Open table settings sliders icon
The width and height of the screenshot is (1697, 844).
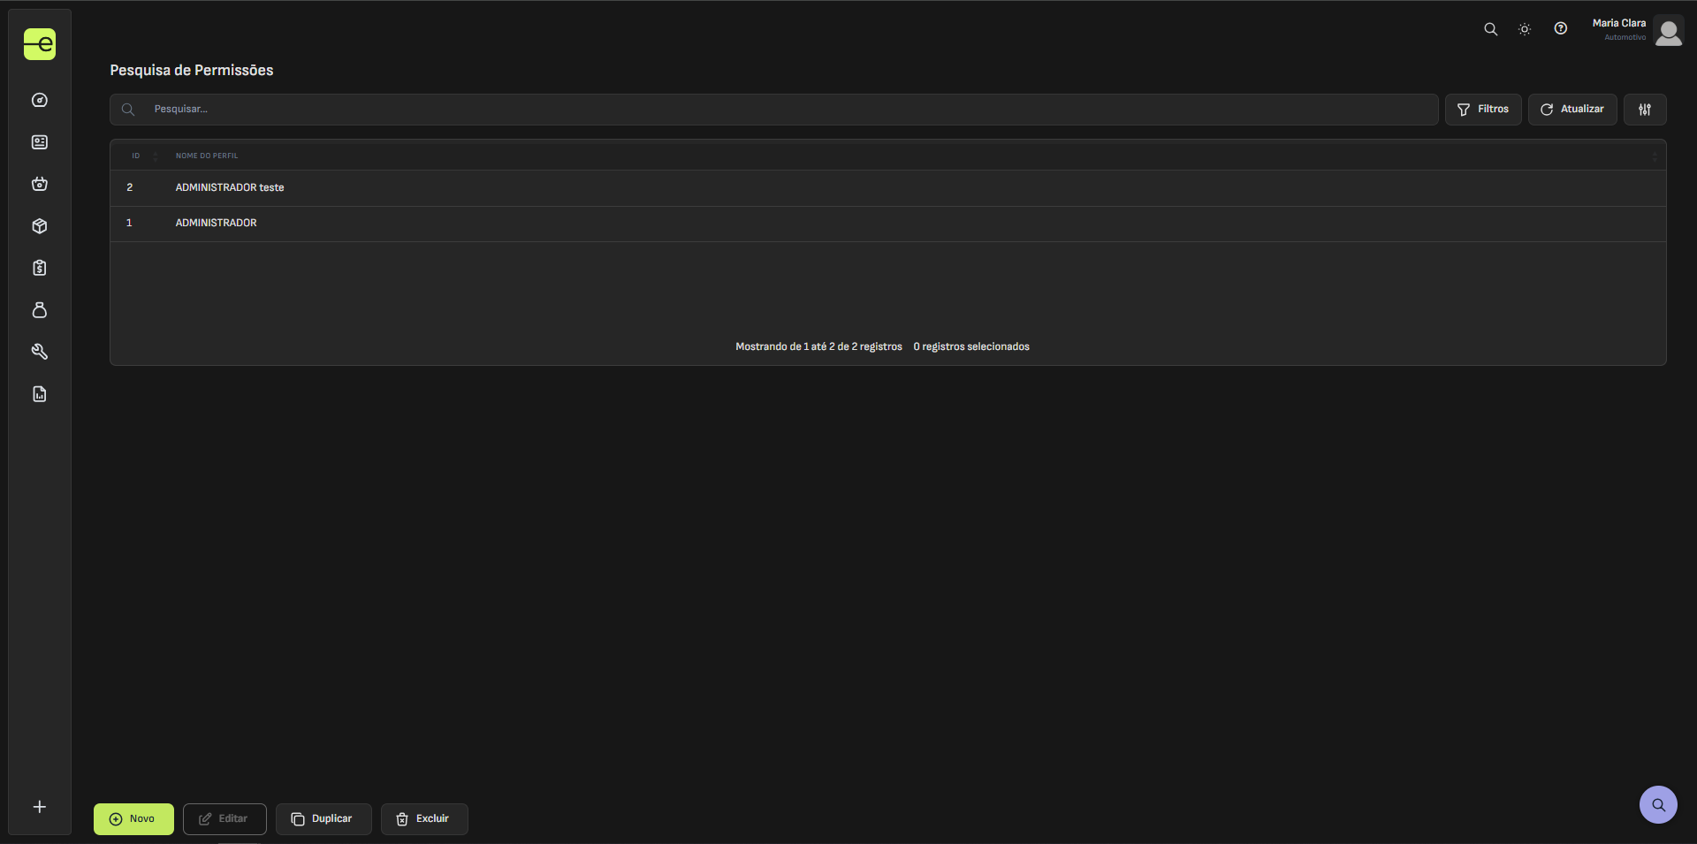click(x=1645, y=110)
